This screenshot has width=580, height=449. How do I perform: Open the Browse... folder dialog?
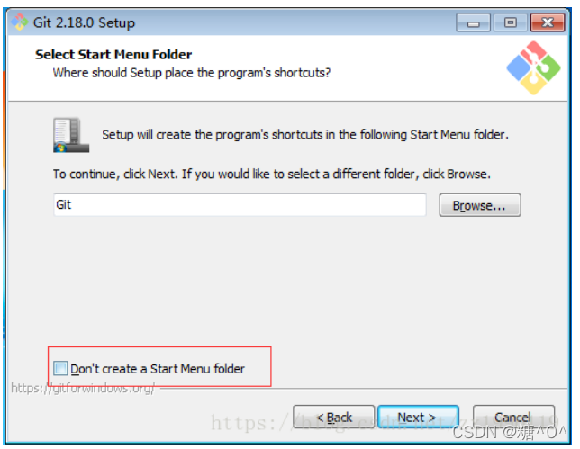[480, 205]
